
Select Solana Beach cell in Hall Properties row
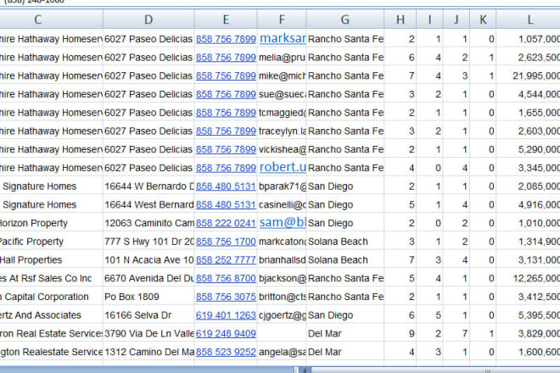tap(345, 260)
